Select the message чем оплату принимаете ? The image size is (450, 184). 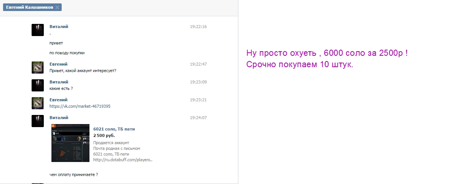click(x=74, y=175)
